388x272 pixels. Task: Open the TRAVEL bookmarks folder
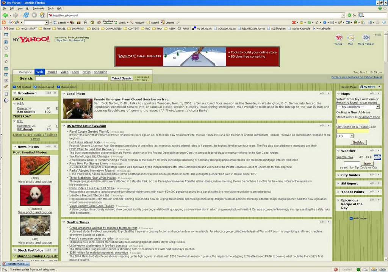(59, 28)
